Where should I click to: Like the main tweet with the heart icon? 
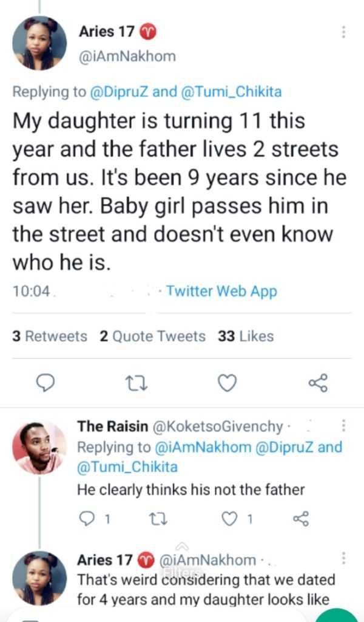pos(227,383)
